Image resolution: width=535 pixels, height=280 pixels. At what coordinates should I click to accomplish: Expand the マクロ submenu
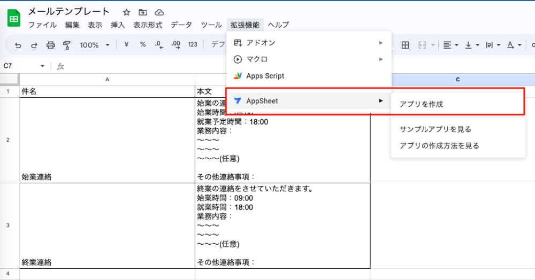pyautogui.click(x=309, y=59)
